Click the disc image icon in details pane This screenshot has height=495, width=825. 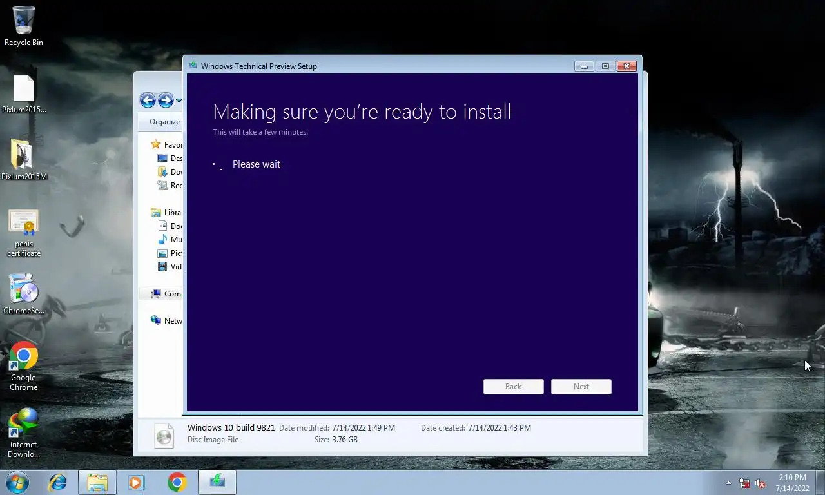click(164, 436)
